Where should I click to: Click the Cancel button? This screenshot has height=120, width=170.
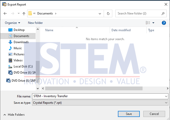[154, 114]
